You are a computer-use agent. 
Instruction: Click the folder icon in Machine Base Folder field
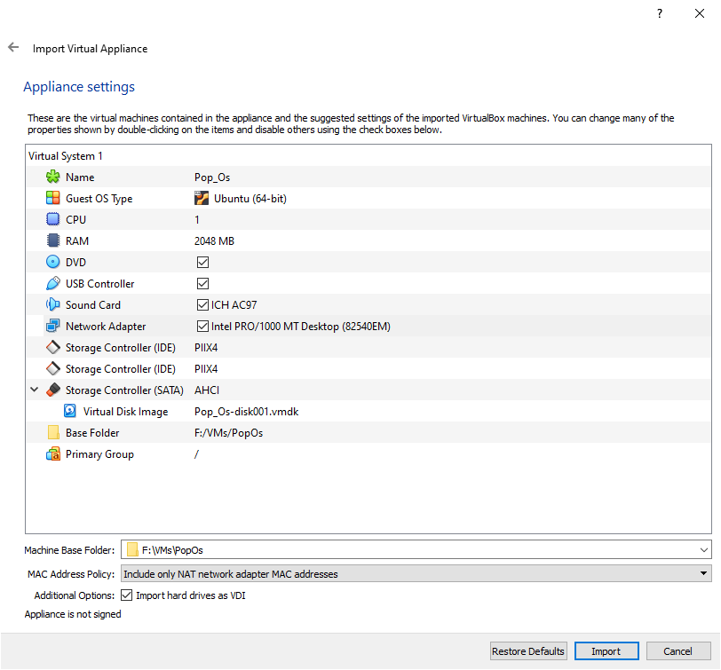(132, 549)
